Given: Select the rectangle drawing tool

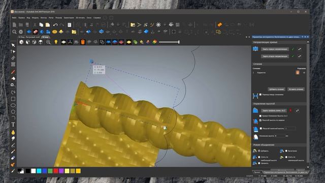Looking at the screenshot, I should [13, 99].
